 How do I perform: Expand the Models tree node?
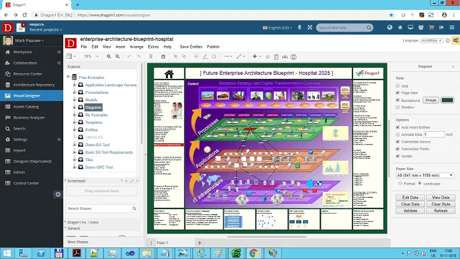coord(75,100)
